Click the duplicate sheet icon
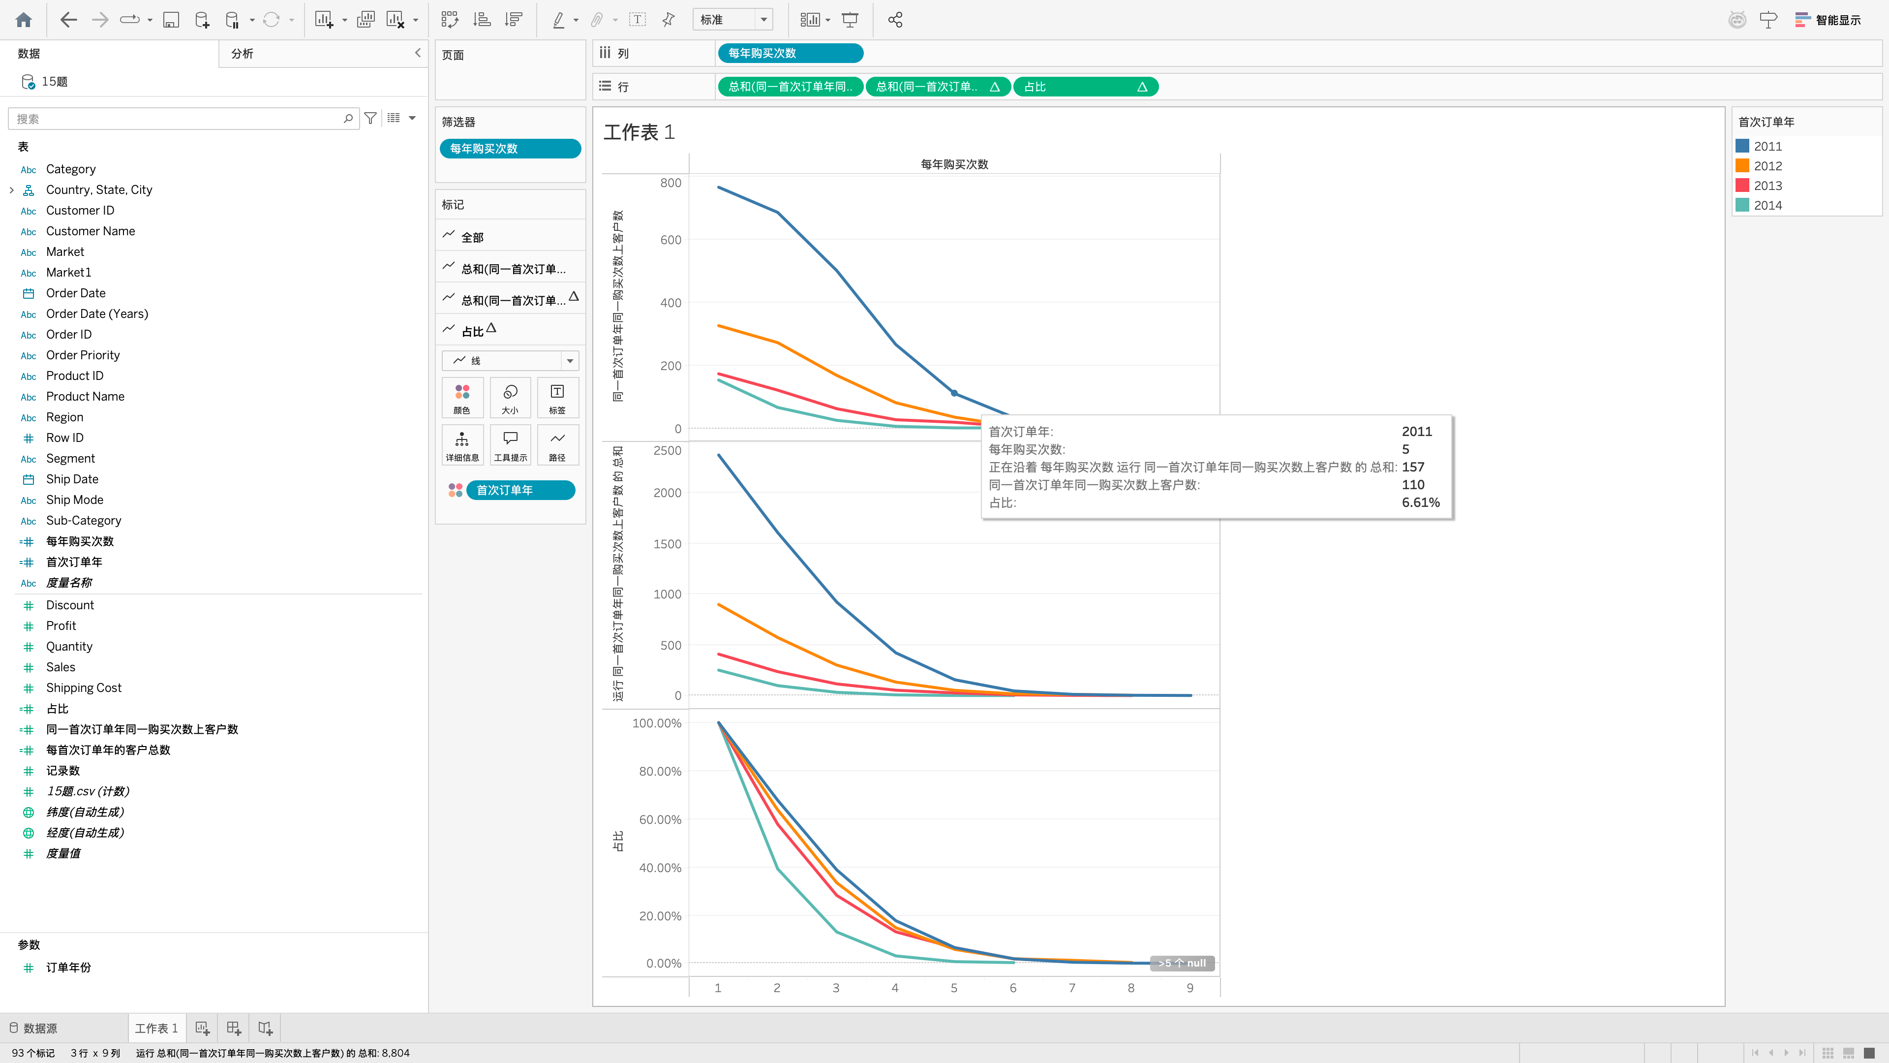 (x=365, y=20)
